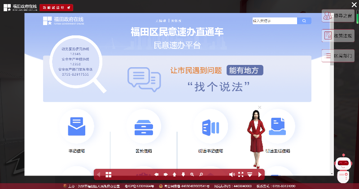The image size is (359, 189).
Task: Dismiss the virtual host with small X
Action: tap(259, 107)
